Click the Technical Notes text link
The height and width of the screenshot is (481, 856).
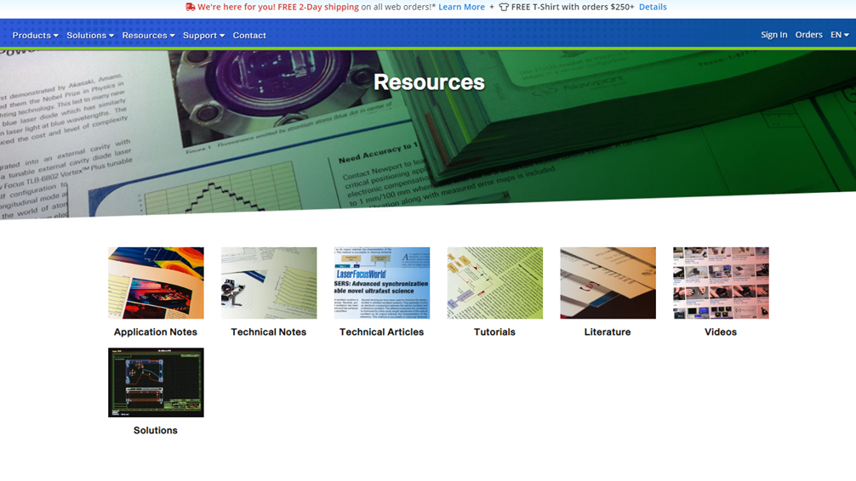coord(269,332)
